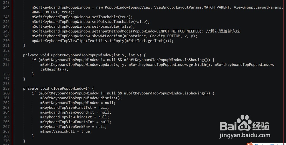Click the Chinese comment after setInputMethodMode
The width and height of the screenshot is (286, 145).
pyautogui.click(x=223, y=31)
